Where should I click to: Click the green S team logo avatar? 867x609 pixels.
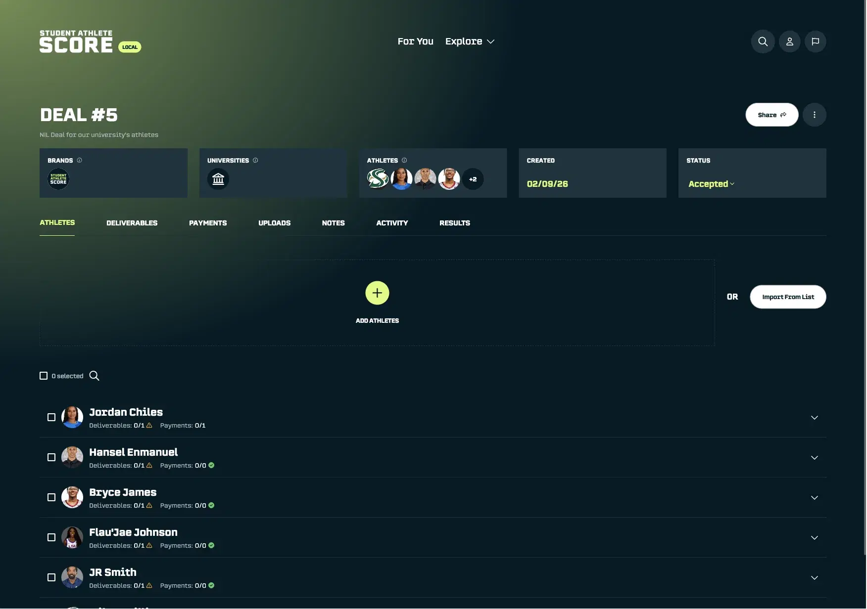(378, 179)
